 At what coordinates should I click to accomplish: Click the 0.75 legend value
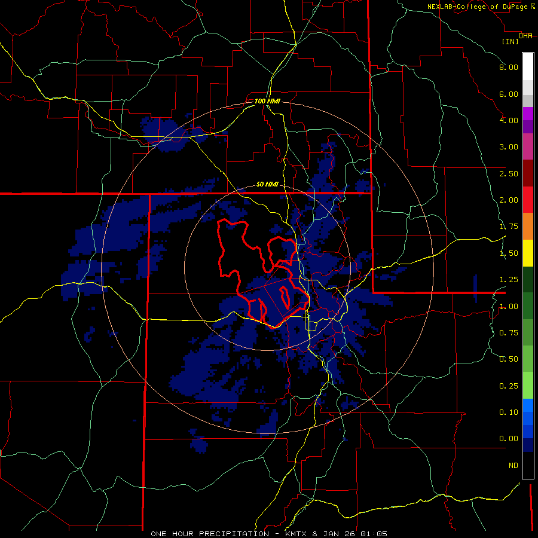509,333
